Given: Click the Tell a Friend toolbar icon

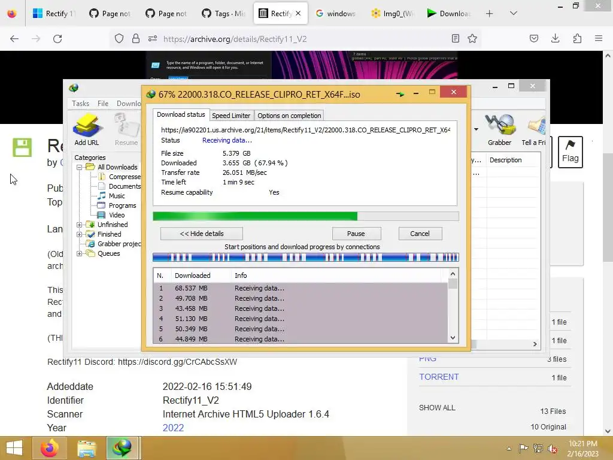Looking at the screenshot, I should 534,129.
